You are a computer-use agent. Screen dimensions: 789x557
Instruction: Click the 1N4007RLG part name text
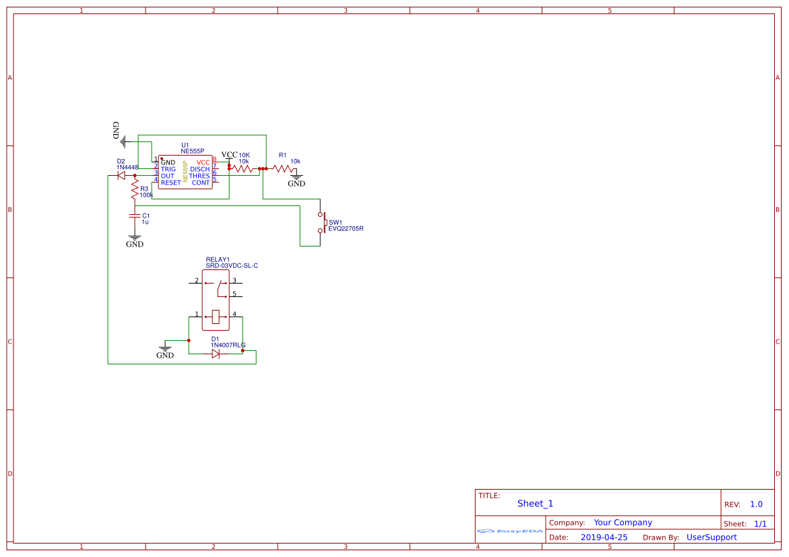[x=228, y=345]
